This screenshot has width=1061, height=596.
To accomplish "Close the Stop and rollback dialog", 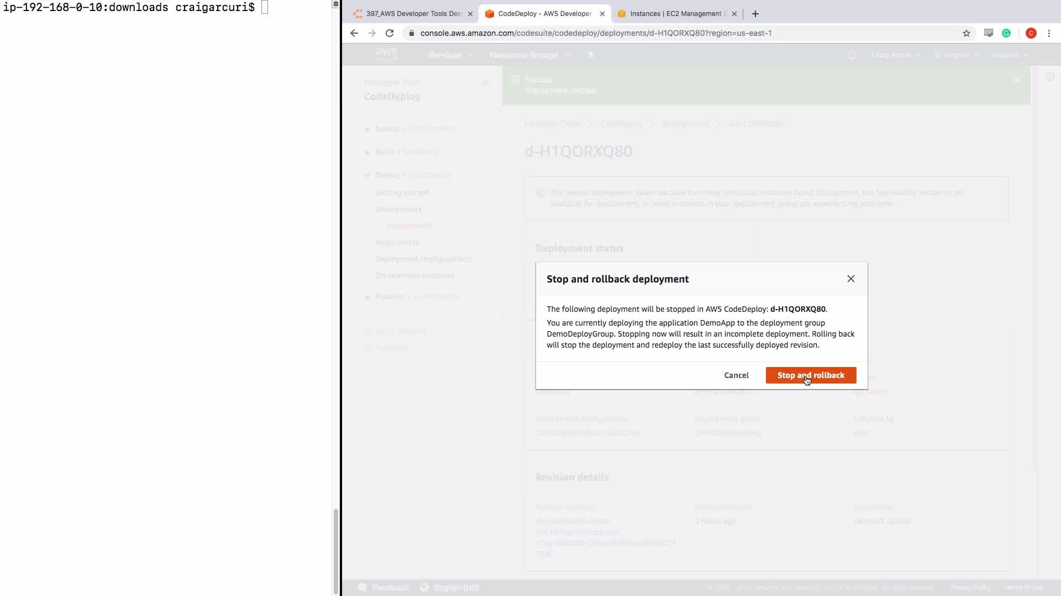I will 850,279.
